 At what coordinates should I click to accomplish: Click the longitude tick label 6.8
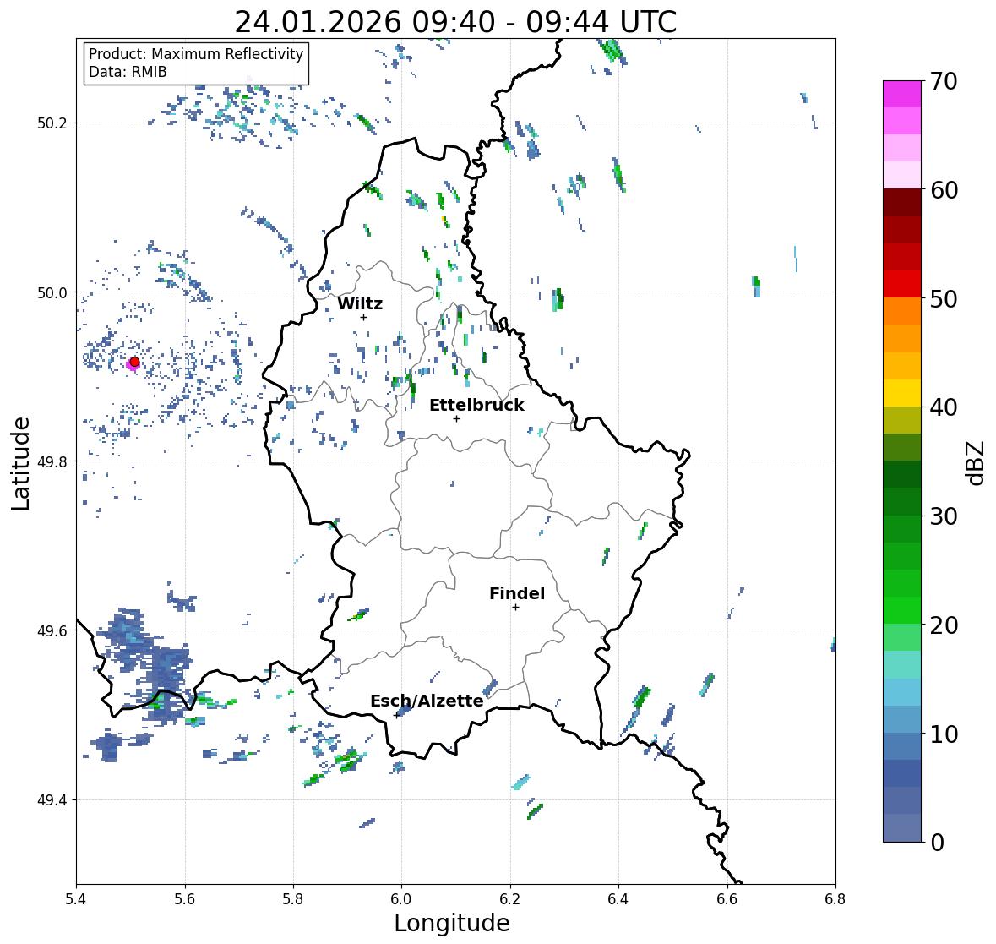835,899
